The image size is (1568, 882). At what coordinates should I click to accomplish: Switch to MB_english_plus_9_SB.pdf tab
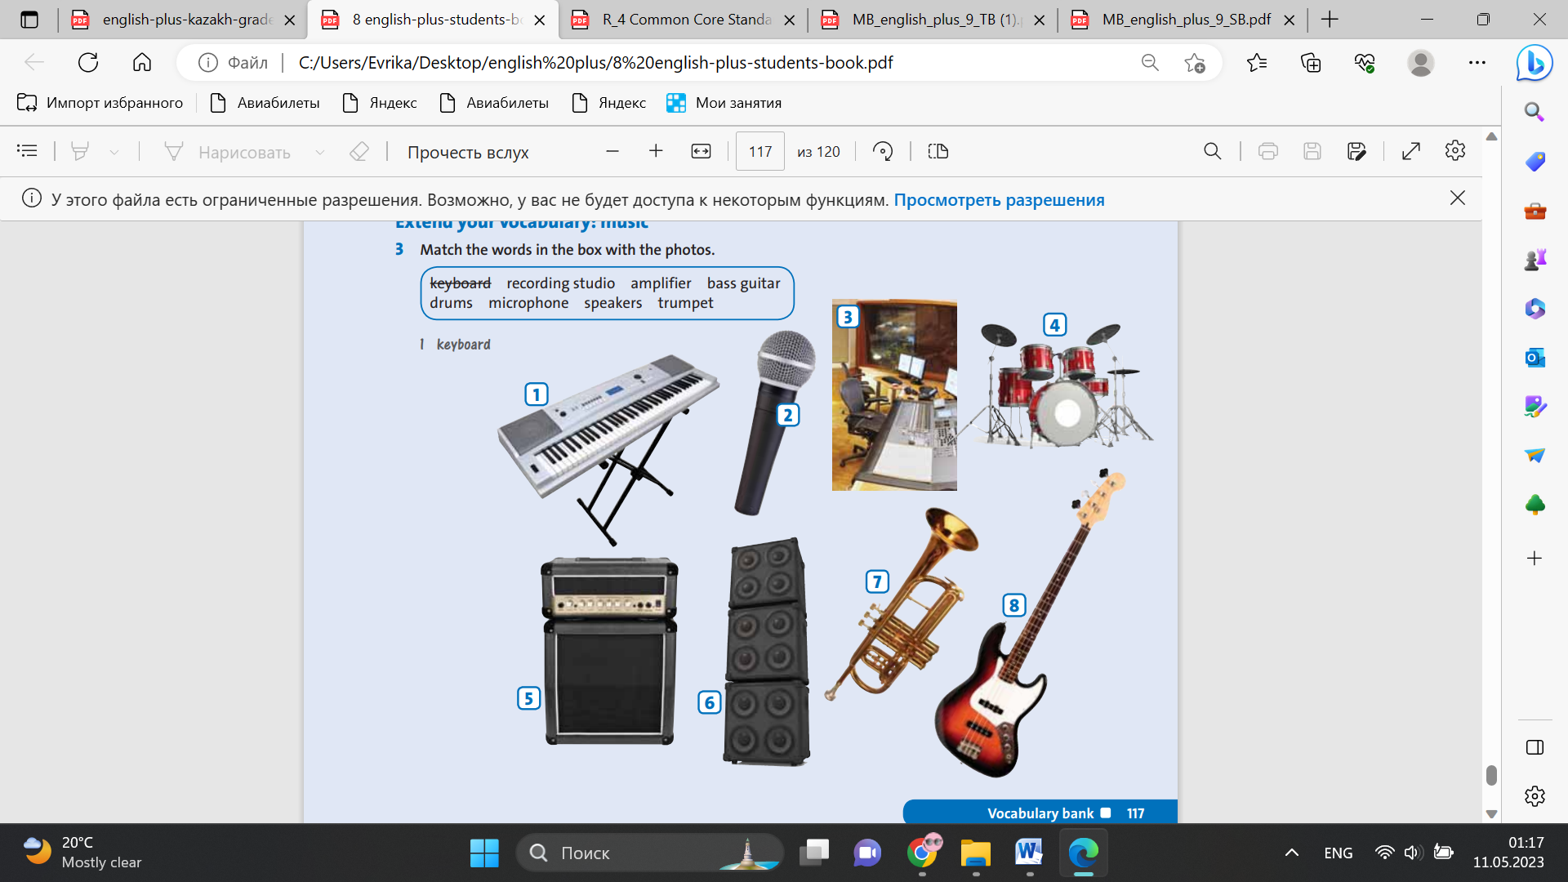click(1184, 20)
